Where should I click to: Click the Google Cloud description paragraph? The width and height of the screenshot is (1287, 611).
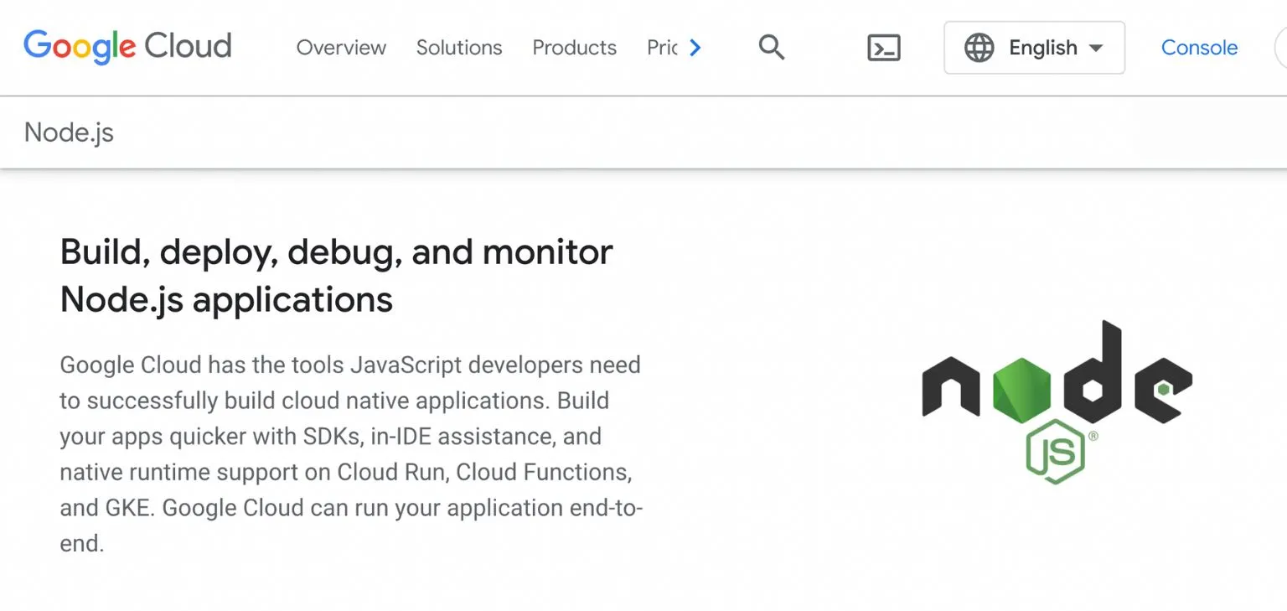(350, 453)
